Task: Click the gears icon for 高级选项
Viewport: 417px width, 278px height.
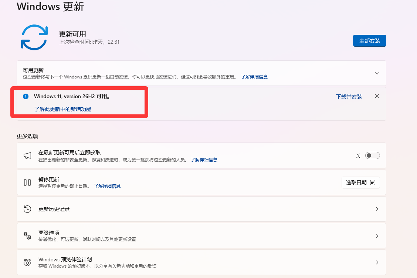Action: 27,236
